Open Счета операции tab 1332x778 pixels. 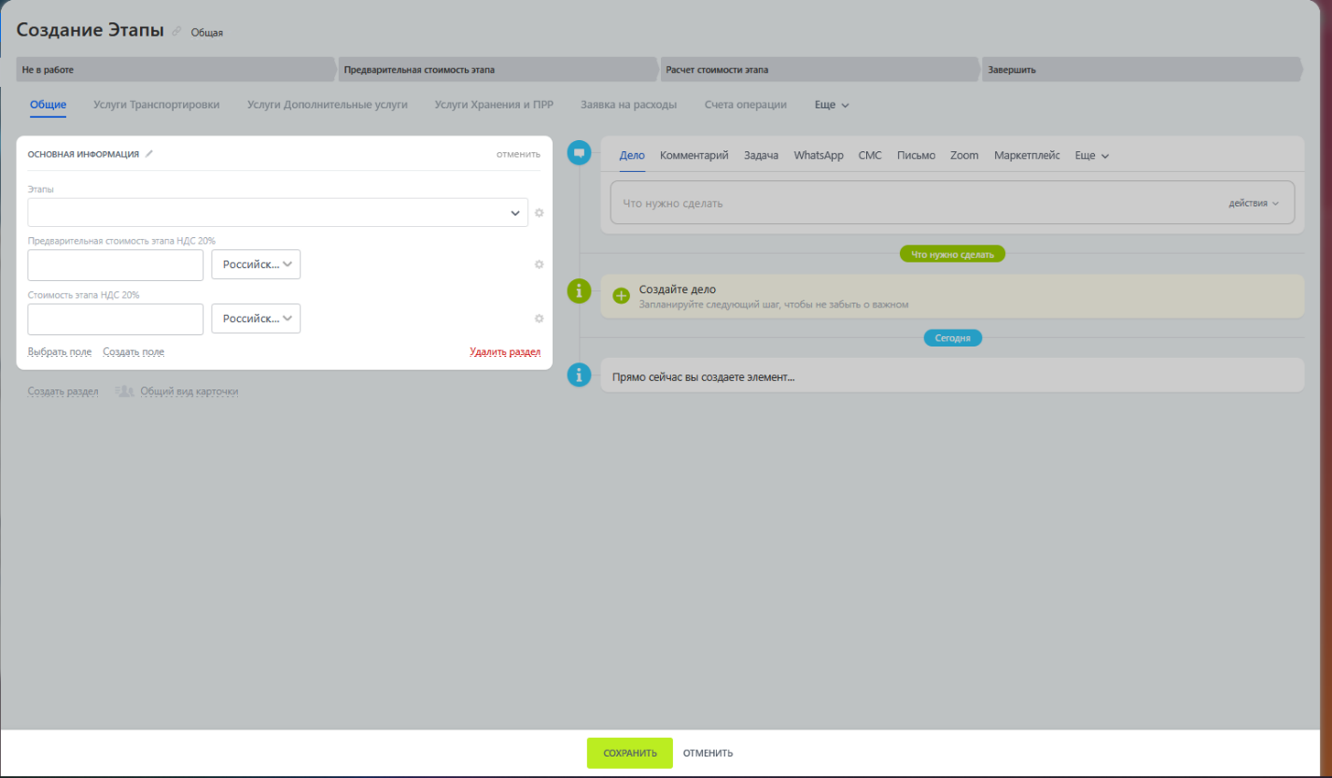(746, 105)
